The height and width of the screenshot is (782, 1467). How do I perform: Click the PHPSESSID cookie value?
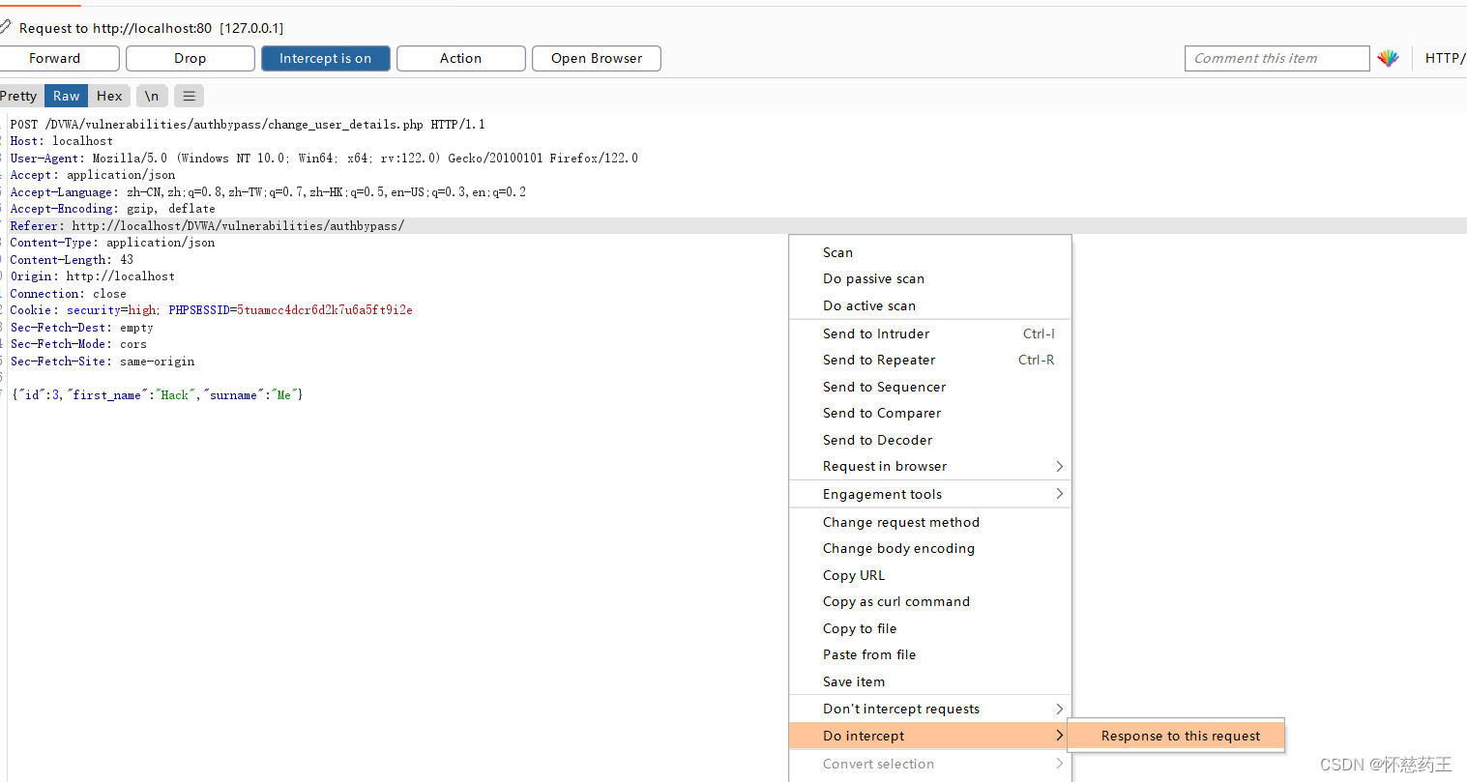click(x=325, y=310)
